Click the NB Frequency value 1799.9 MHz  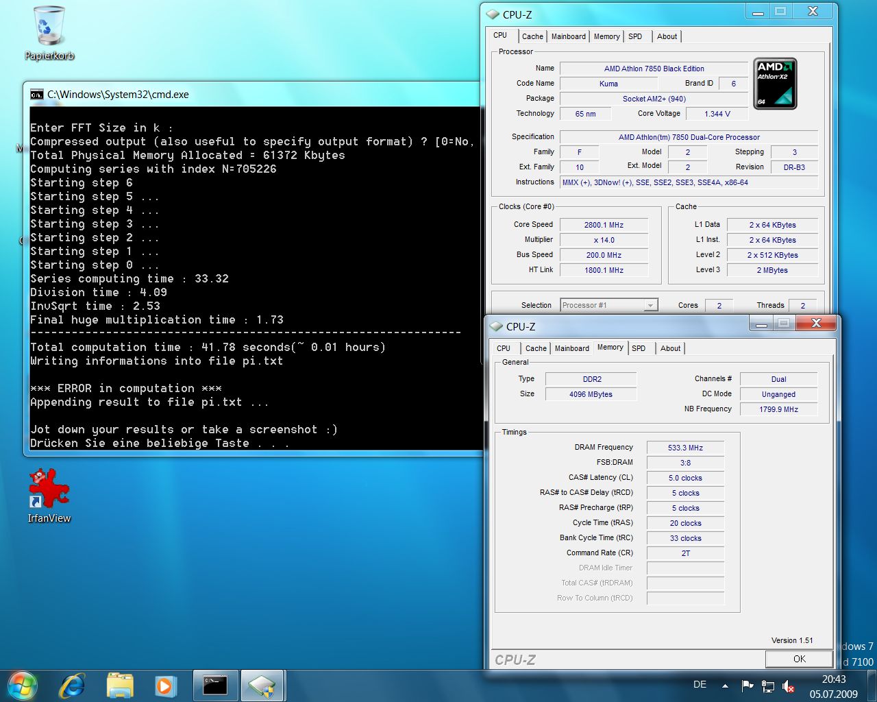click(778, 409)
